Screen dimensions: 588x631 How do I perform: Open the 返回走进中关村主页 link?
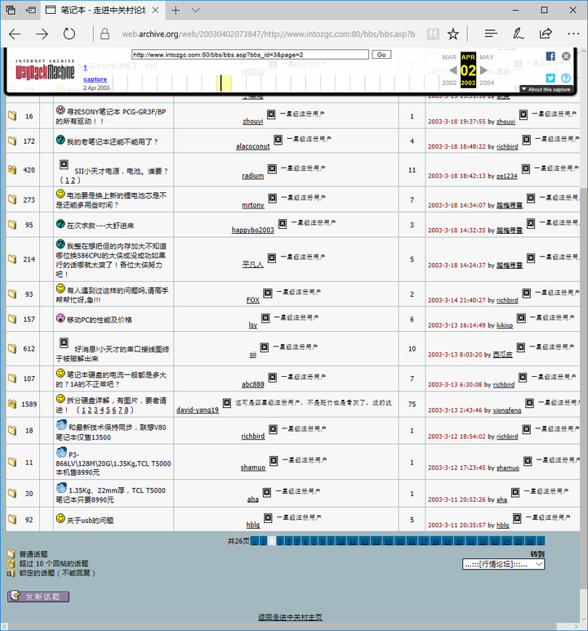290,617
